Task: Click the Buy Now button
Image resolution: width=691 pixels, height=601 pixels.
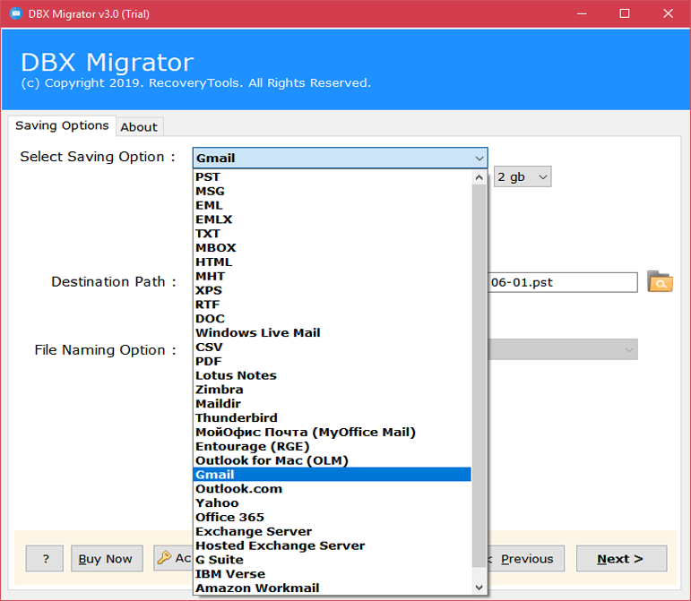Action: (107, 559)
